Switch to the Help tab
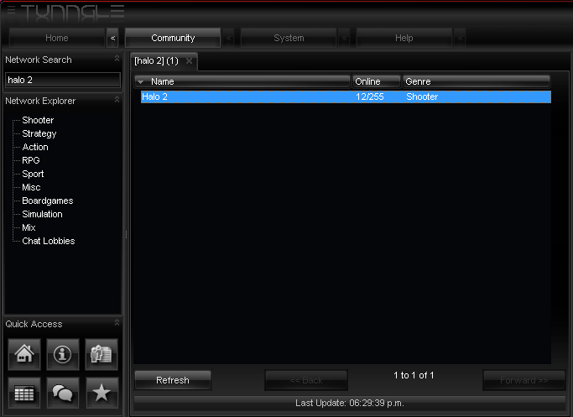This screenshot has width=573, height=417. click(404, 38)
